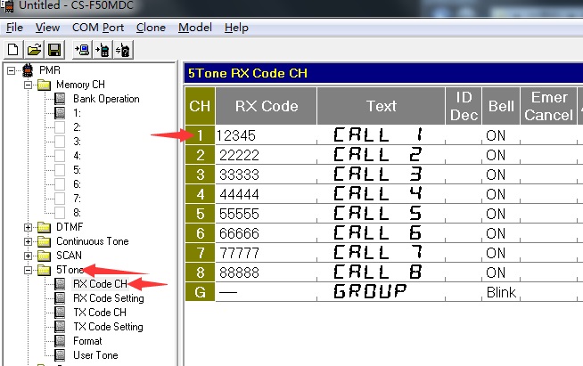Expand the DTMF folder

click(28, 227)
